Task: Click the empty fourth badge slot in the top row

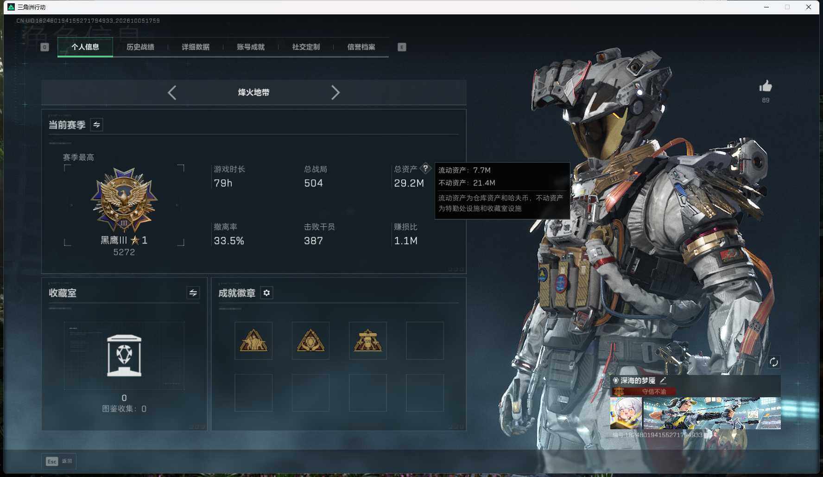Action: (425, 341)
